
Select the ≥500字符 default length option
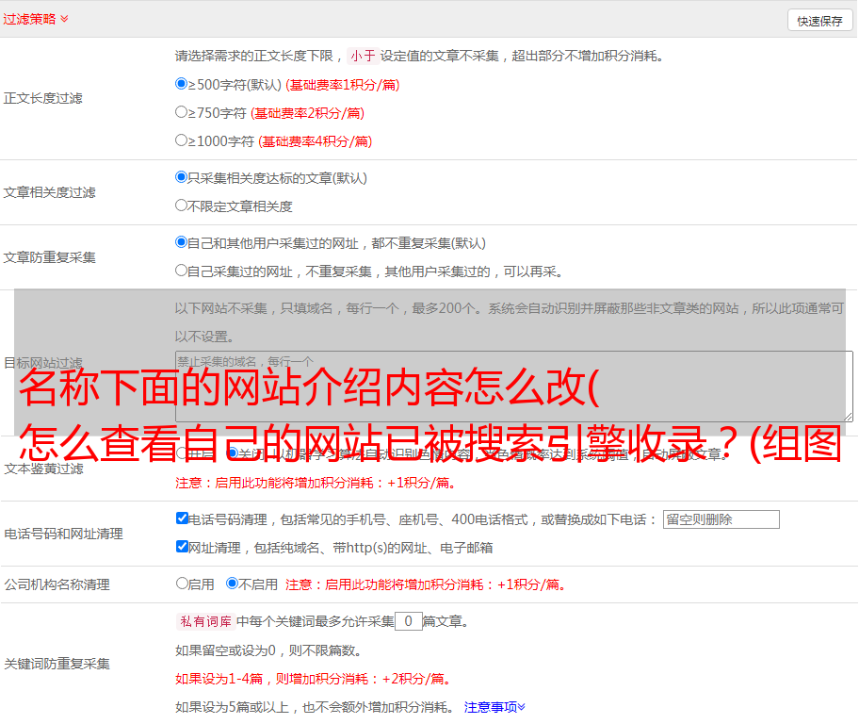point(182,84)
